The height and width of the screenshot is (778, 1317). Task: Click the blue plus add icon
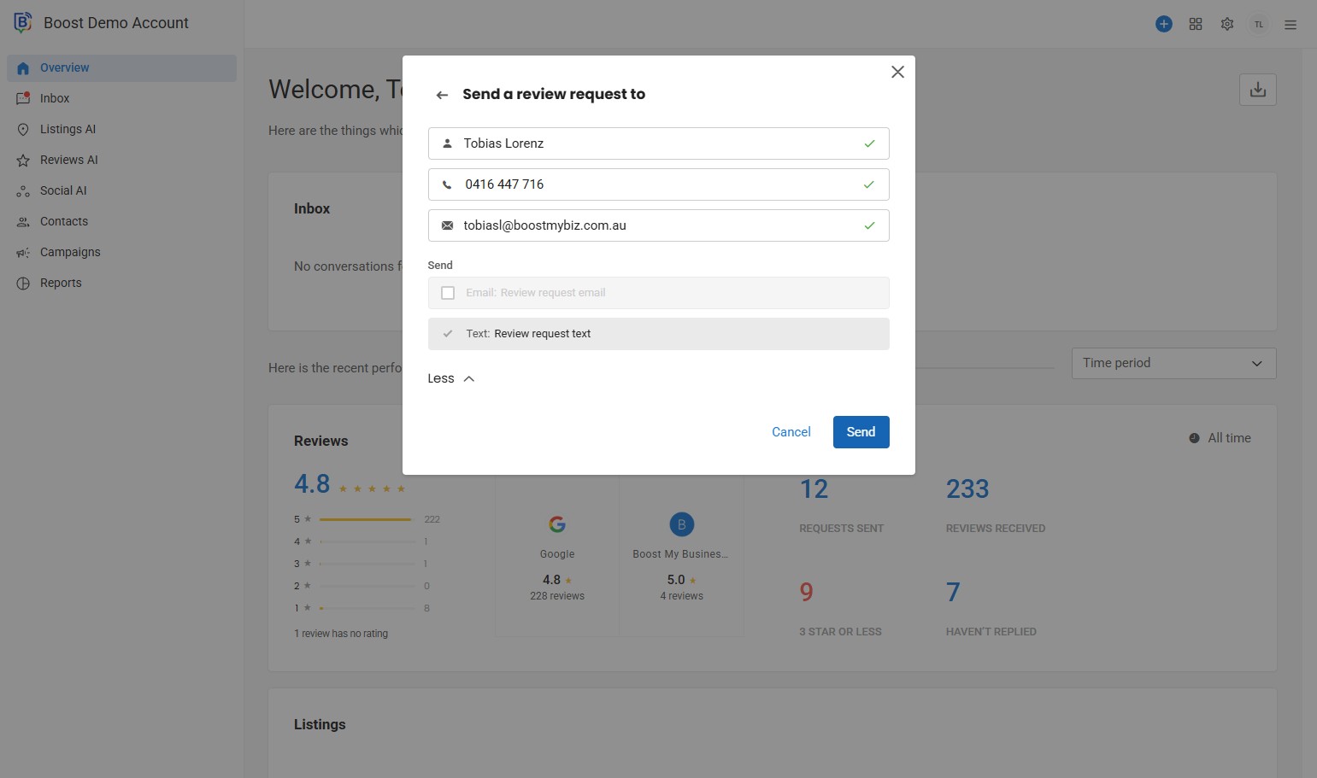[x=1163, y=24]
